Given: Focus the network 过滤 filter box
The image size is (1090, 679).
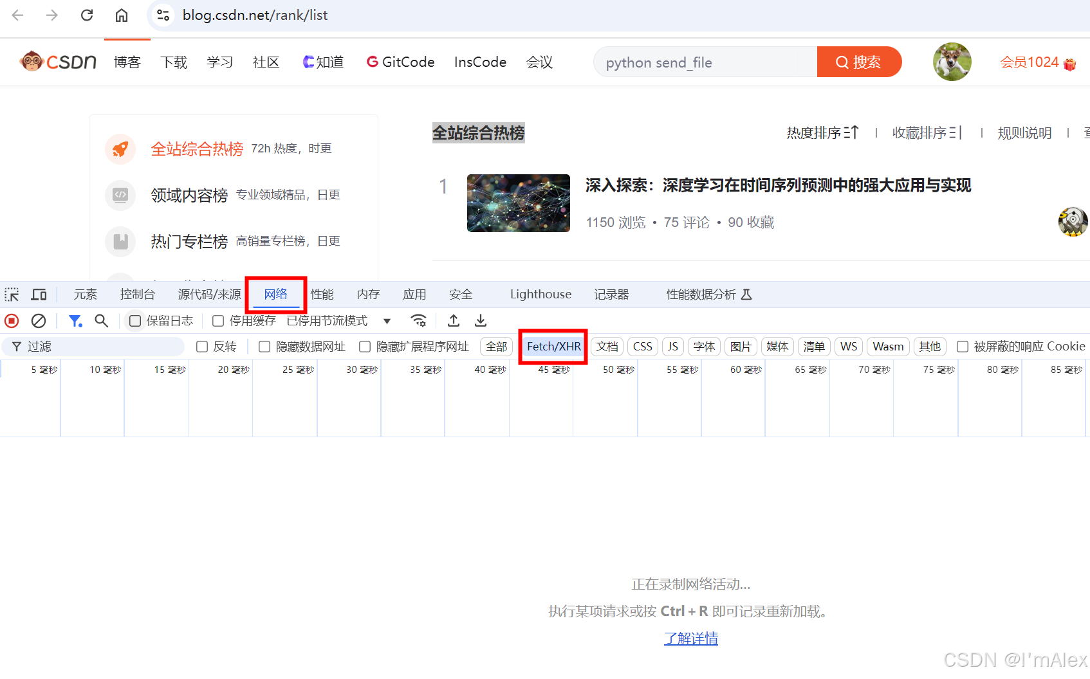Looking at the screenshot, I should (93, 347).
